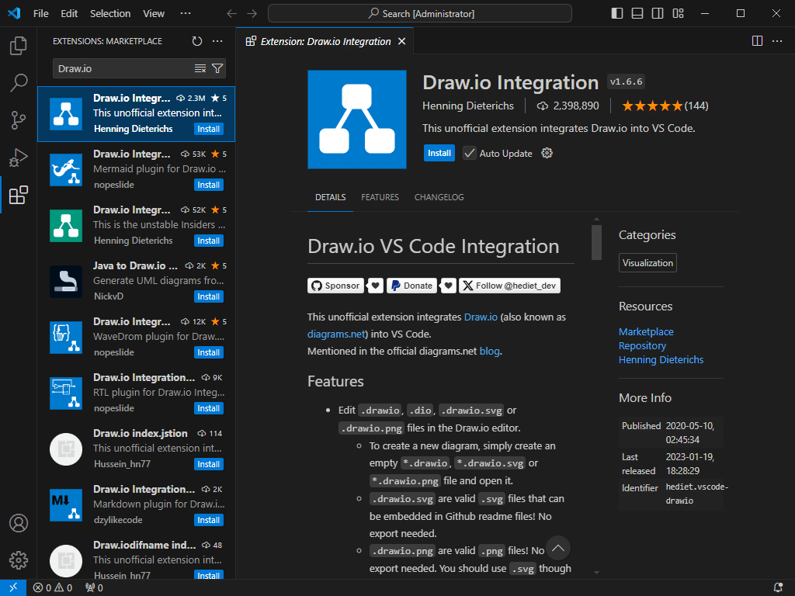Open the View menu
The width and height of the screenshot is (795, 596).
153,14
